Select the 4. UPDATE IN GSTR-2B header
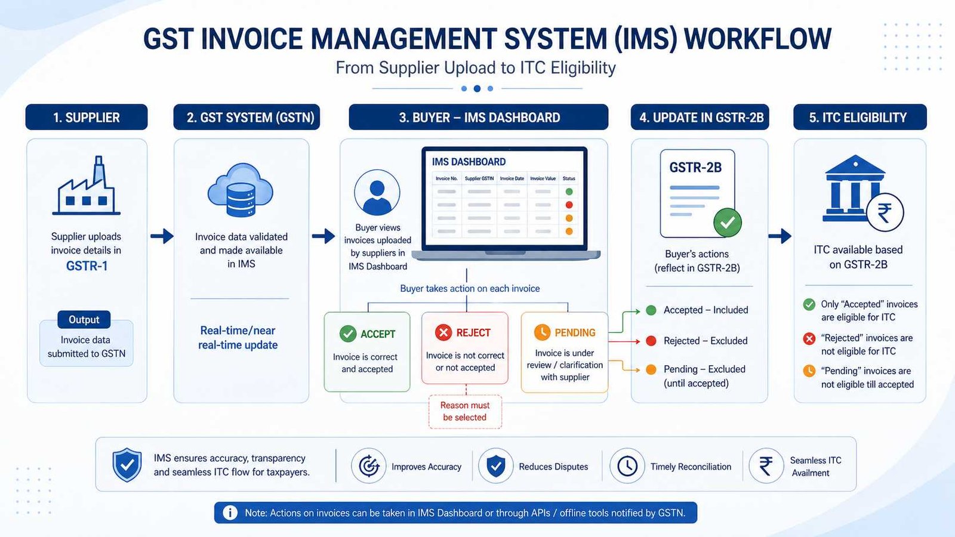 point(700,117)
